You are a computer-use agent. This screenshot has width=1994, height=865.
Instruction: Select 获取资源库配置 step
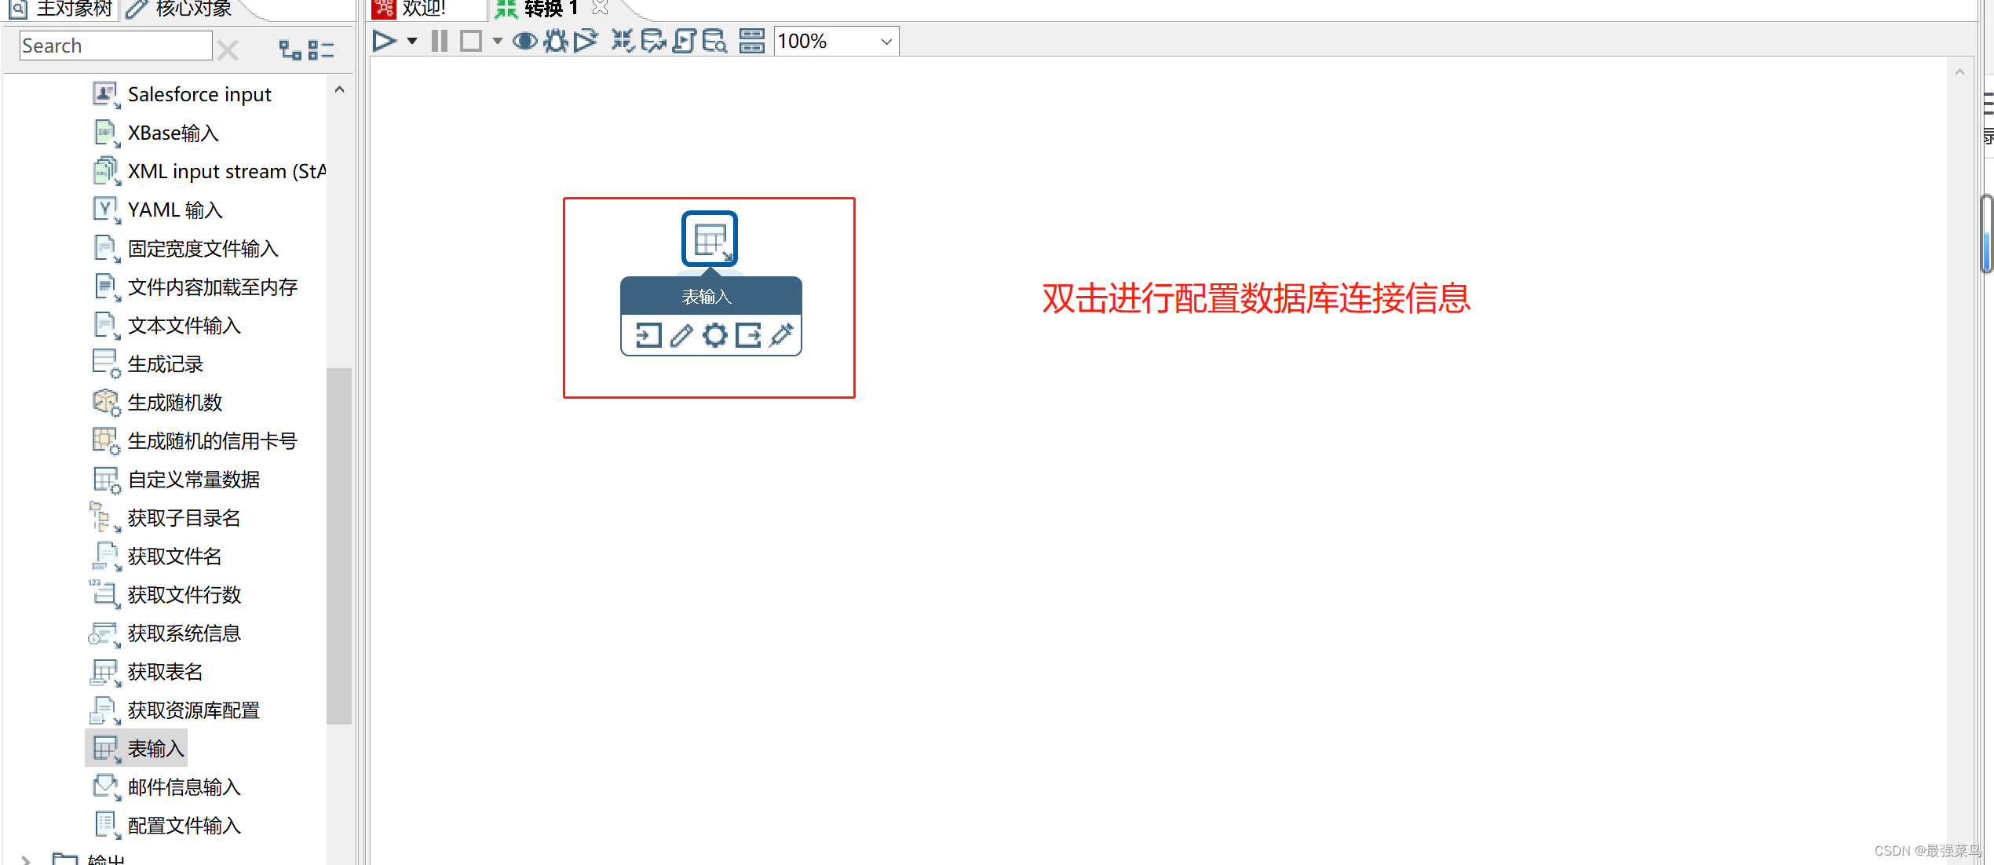193,710
